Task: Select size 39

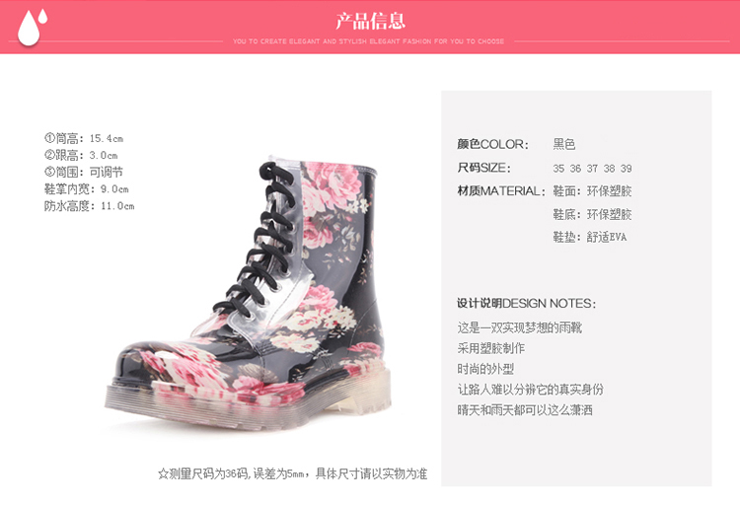Action: pyautogui.click(x=627, y=169)
